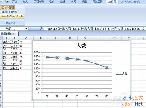Select column G header
The height and width of the screenshot is (108, 146).
pyautogui.click(x=85, y=38)
